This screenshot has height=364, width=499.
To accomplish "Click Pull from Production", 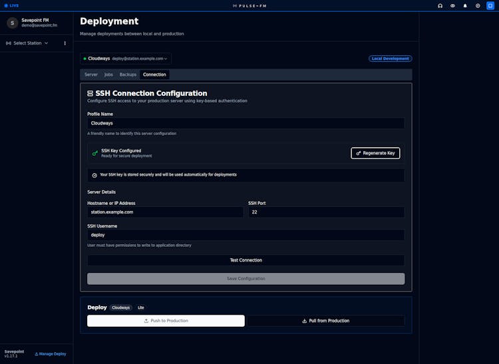I will coord(325,321).
